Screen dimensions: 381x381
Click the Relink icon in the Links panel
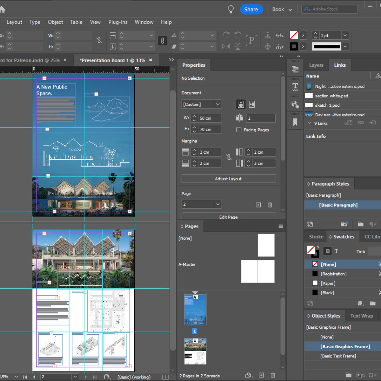(348, 123)
